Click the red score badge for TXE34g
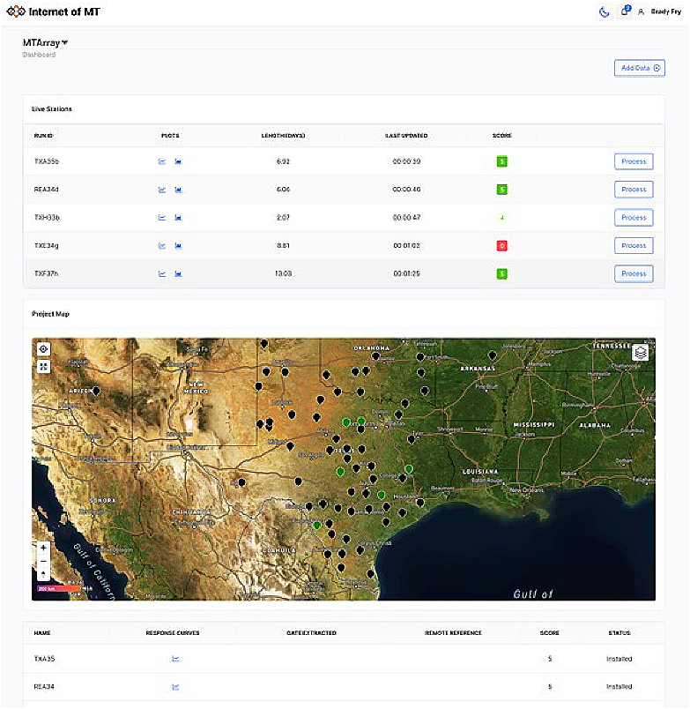The width and height of the screenshot is (690, 709). coord(502,245)
